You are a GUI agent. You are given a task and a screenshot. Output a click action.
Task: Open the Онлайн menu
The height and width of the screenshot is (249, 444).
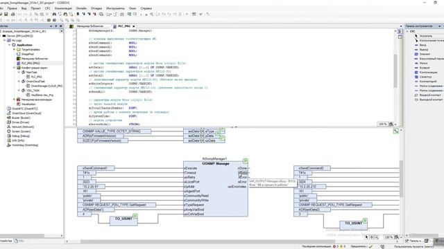81,8
